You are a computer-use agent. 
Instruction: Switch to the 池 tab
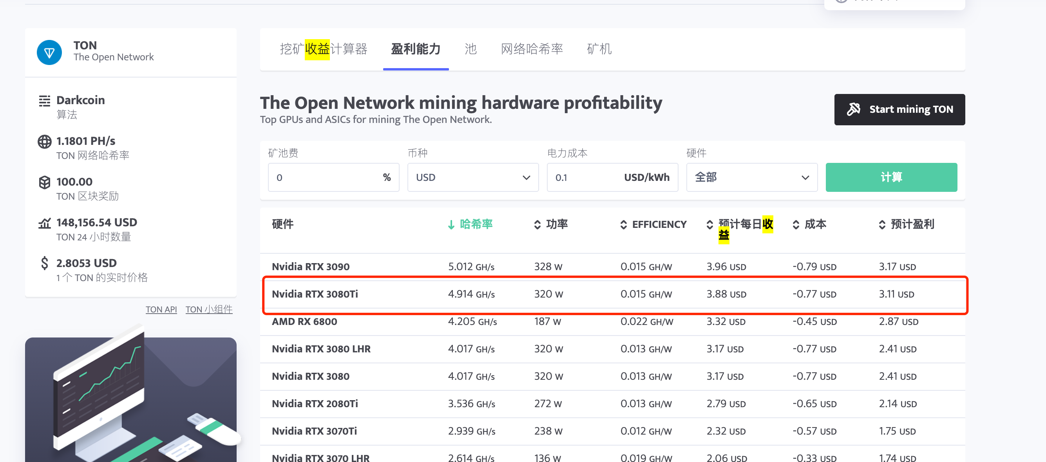471,49
